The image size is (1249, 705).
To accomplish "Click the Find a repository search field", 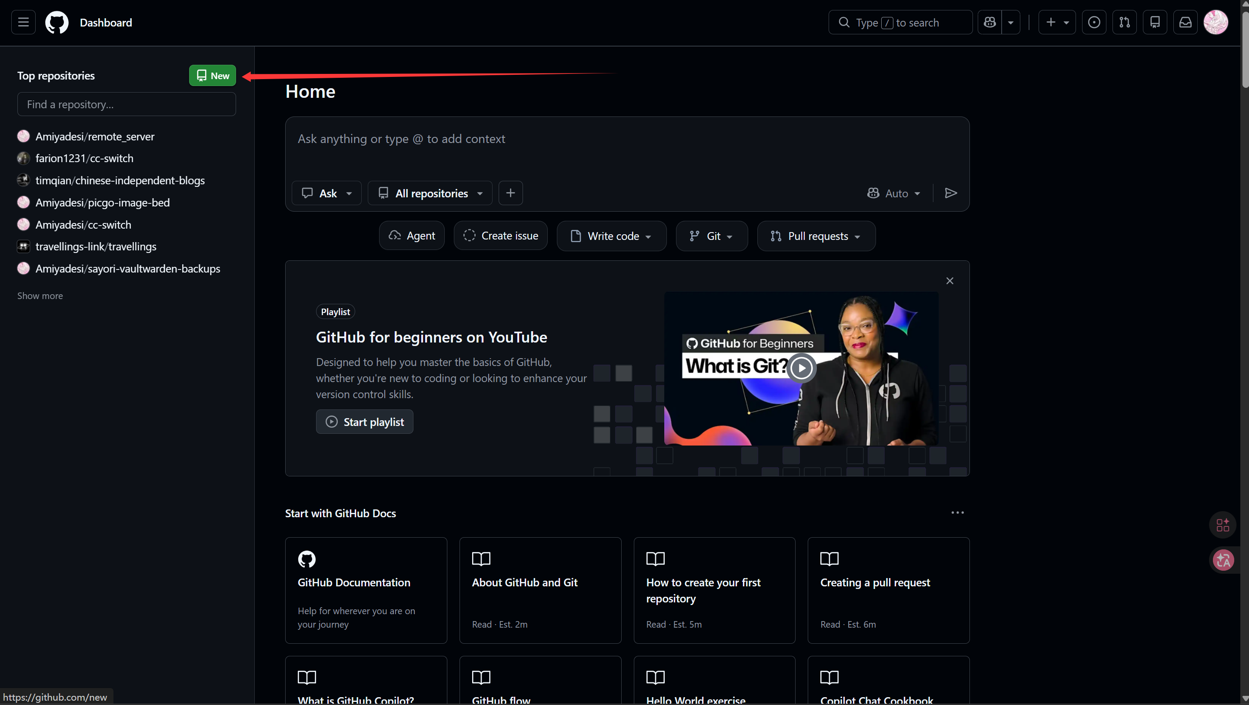I will point(127,104).
